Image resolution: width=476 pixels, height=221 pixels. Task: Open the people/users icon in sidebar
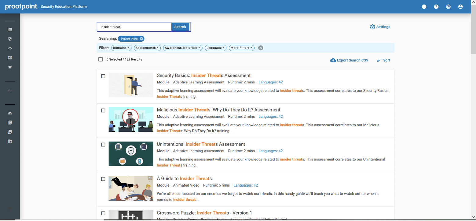tap(10, 113)
